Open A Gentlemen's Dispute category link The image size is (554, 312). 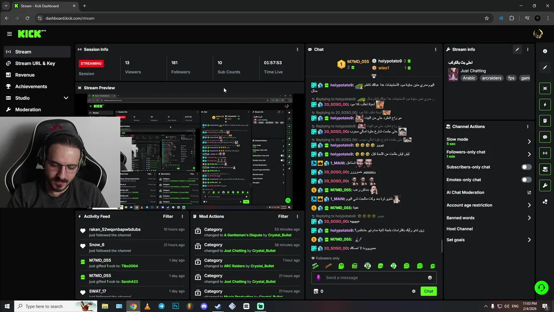243,235
